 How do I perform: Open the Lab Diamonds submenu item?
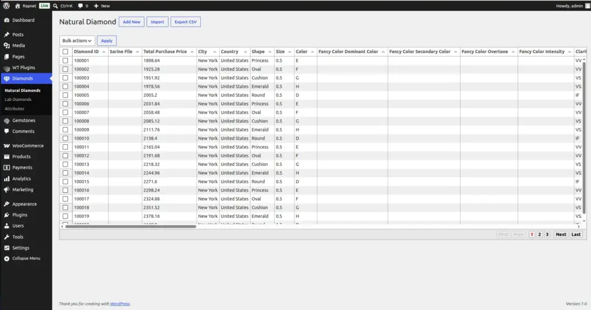tap(18, 99)
